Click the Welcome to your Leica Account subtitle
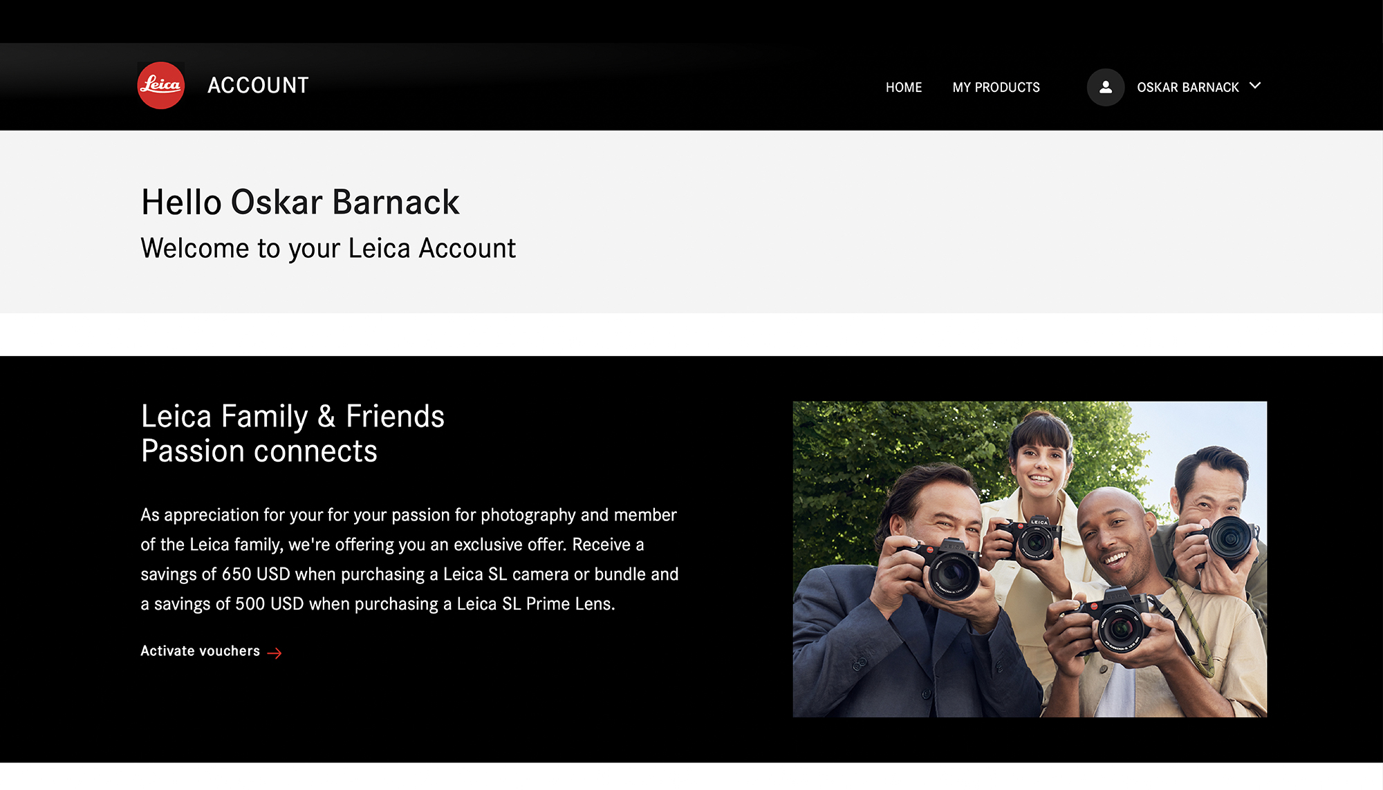1383x790 pixels. [328, 248]
